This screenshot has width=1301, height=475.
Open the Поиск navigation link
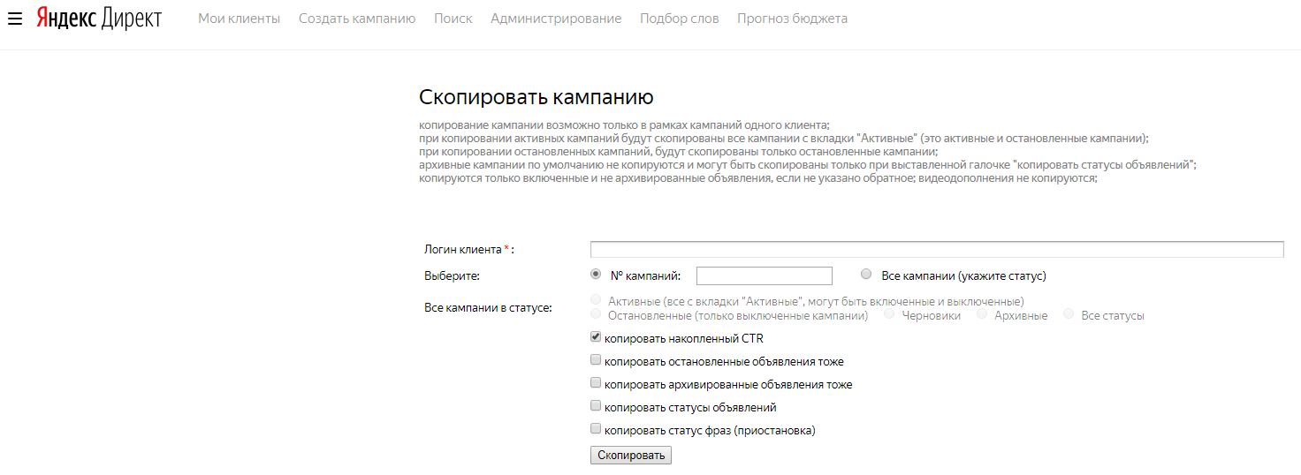[x=453, y=19]
